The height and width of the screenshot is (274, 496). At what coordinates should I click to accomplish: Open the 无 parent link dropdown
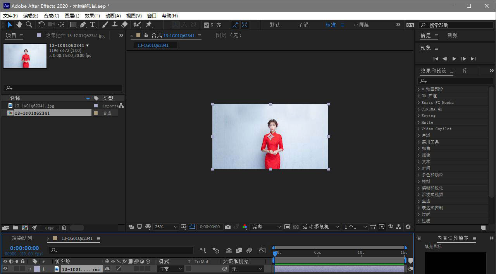tap(246, 269)
